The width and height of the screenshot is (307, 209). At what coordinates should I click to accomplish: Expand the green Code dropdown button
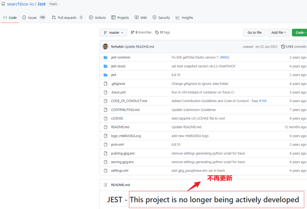point(299,33)
